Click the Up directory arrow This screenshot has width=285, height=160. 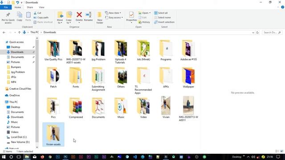(19, 32)
